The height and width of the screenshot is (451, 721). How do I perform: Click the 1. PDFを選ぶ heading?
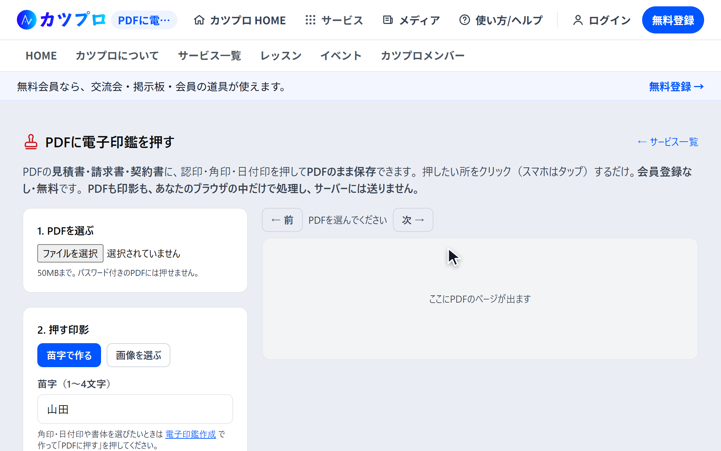pyautogui.click(x=65, y=231)
